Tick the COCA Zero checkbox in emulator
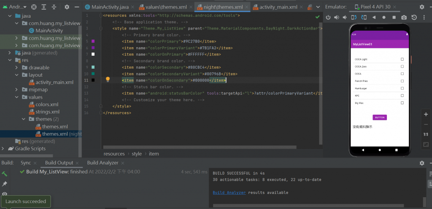This screenshot has width=432, height=209. click(402, 67)
